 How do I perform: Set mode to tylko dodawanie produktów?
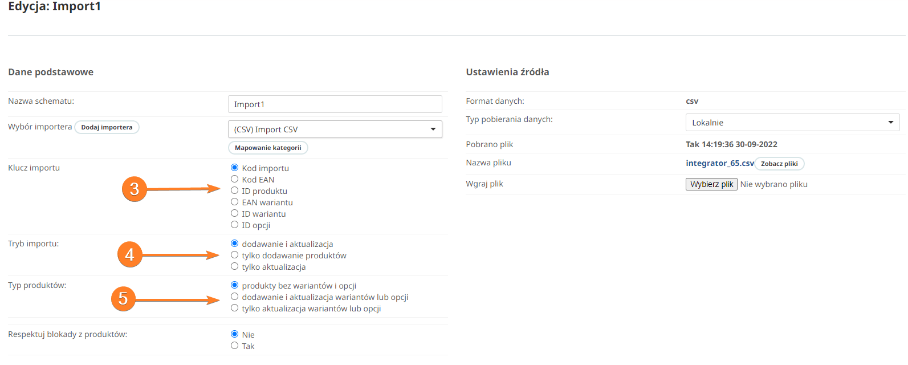234,255
